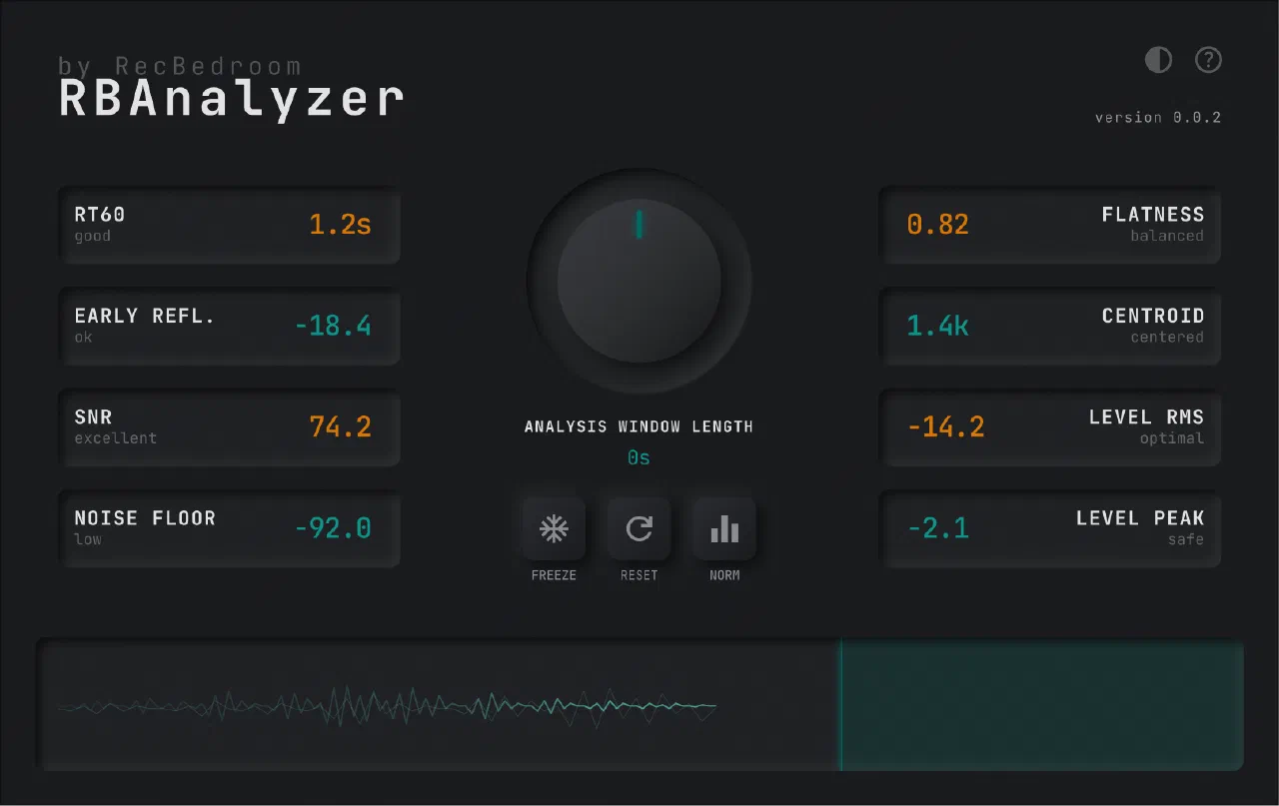The image size is (1279, 806).
Task: Select the Noise Floor metric card
Action: tap(229, 528)
